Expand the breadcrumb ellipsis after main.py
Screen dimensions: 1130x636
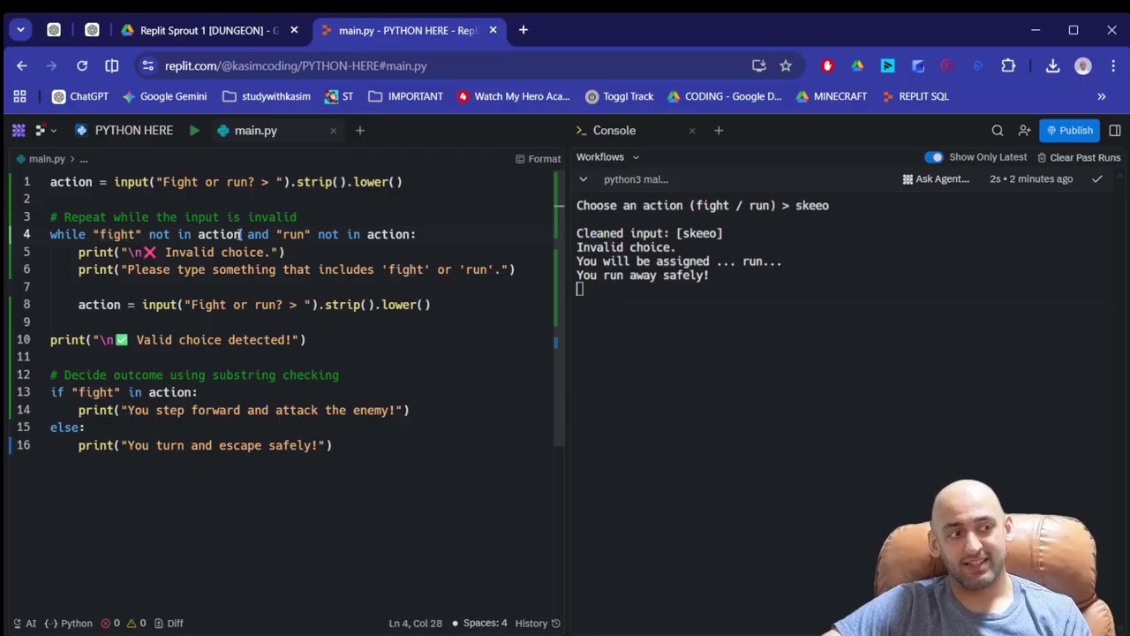(x=84, y=159)
